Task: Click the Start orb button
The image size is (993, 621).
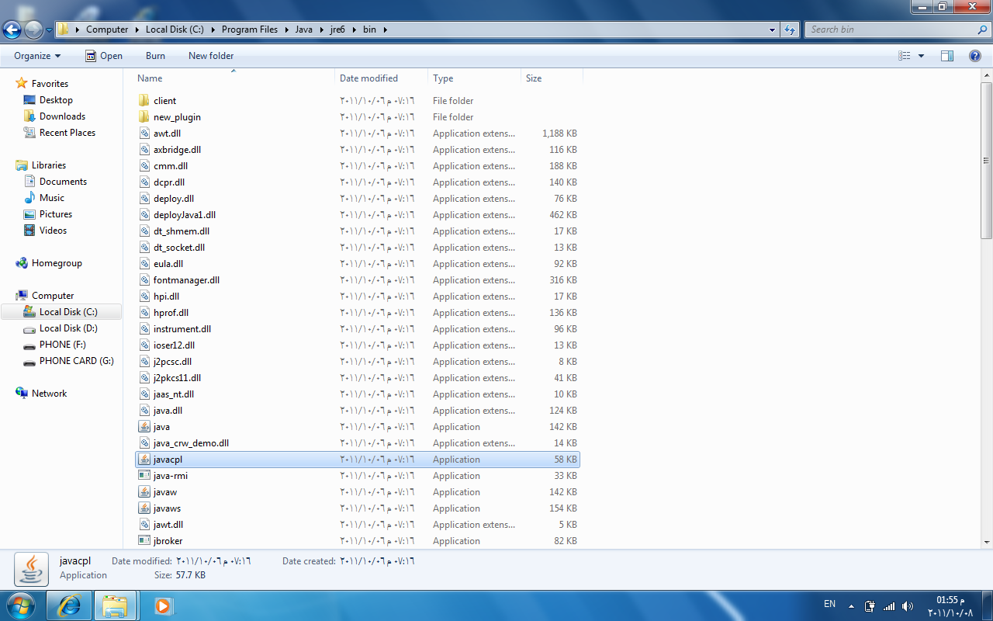Action: (20, 605)
